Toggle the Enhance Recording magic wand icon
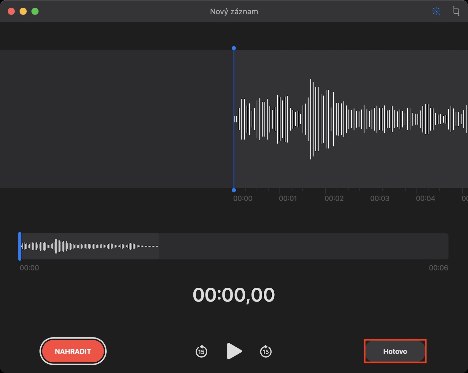Image resolution: width=468 pixels, height=373 pixels. tap(436, 11)
